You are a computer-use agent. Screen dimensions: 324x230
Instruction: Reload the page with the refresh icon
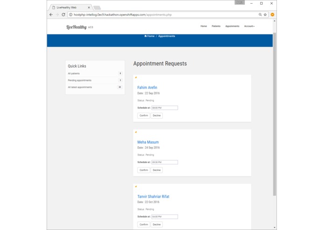point(63,14)
